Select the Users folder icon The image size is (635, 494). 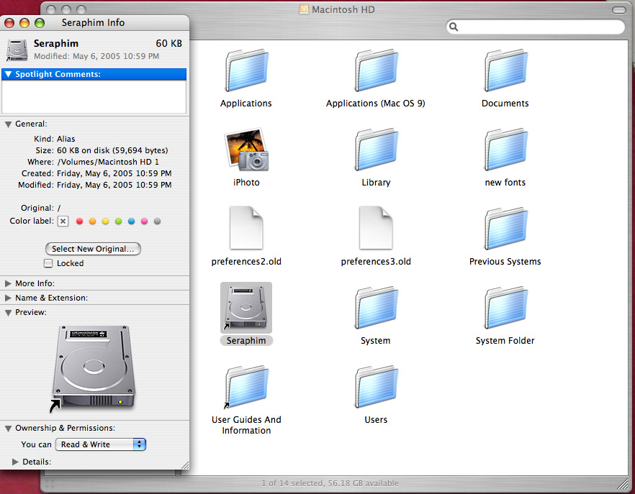click(x=377, y=387)
